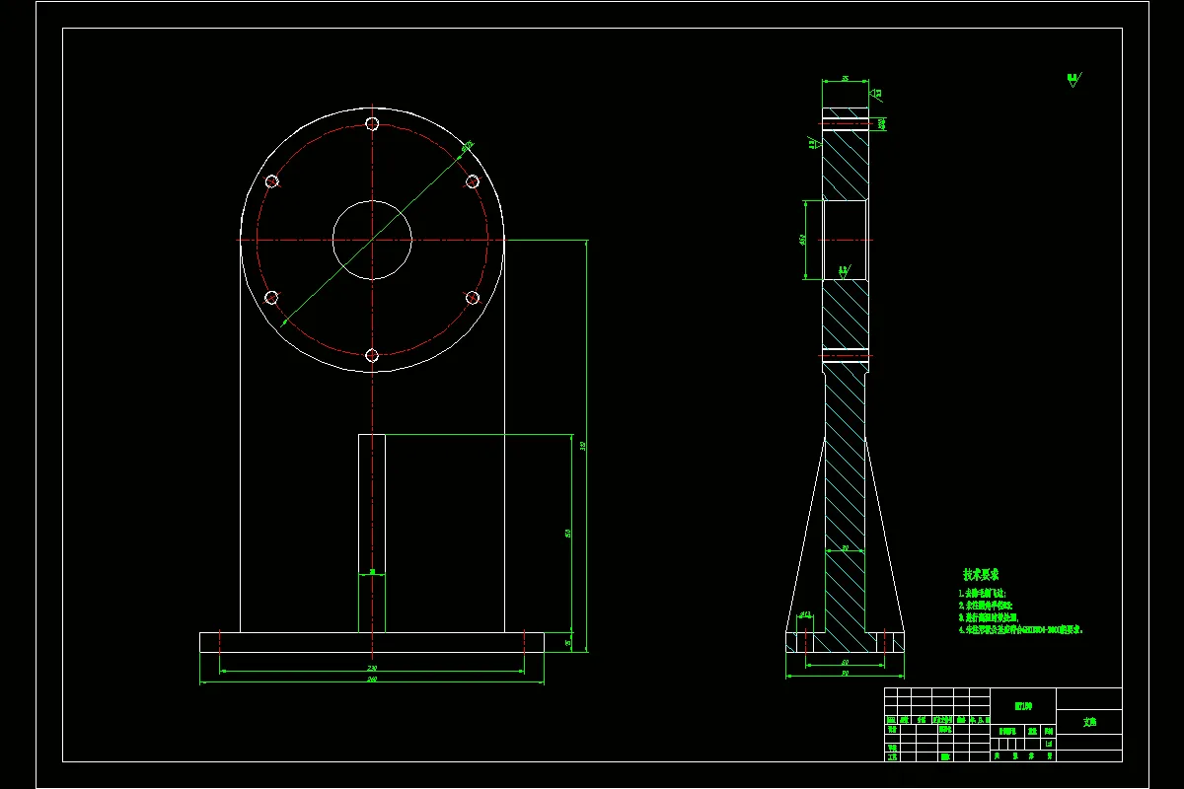Select the 20 width dimension in section view
Viewport: 1184px width, 789px height.
[844, 548]
